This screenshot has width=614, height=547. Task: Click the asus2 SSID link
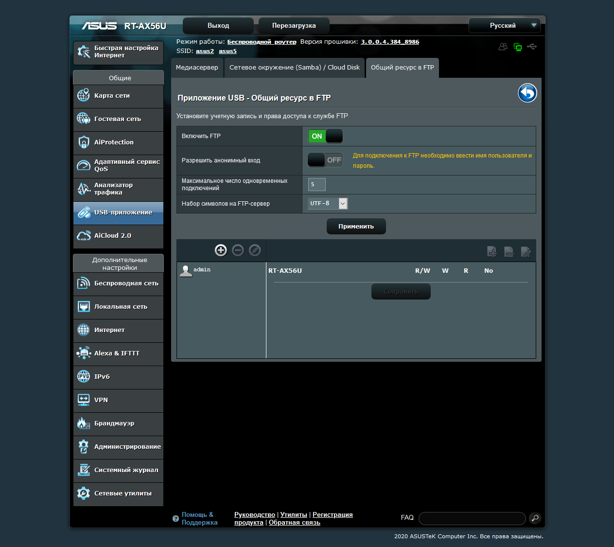pyautogui.click(x=205, y=51)
